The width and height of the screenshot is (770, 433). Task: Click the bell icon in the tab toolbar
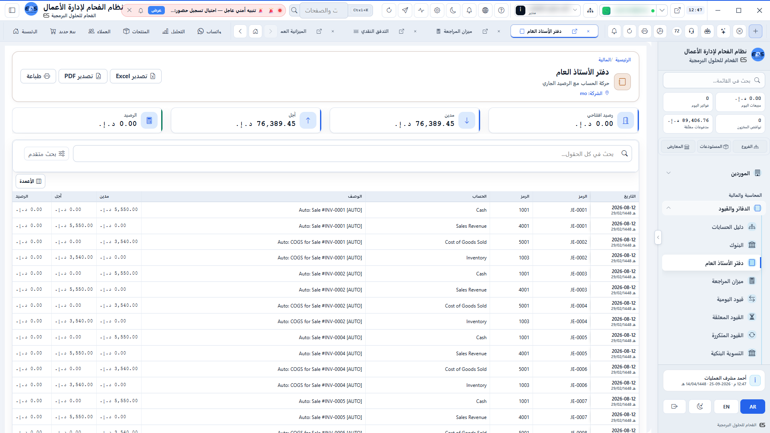614,31
